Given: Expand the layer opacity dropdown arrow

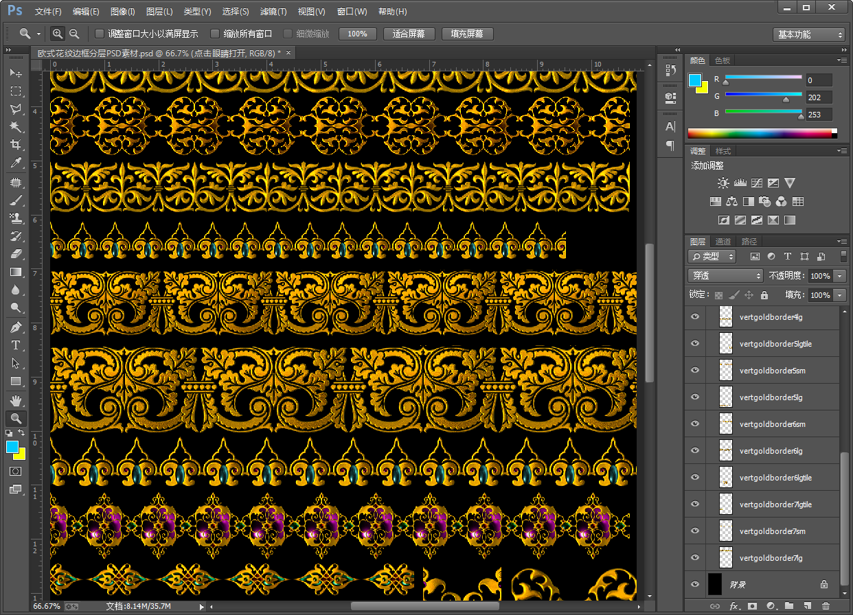Looking at the screenshot, I should pyautogui.click(x=840, y=276).
